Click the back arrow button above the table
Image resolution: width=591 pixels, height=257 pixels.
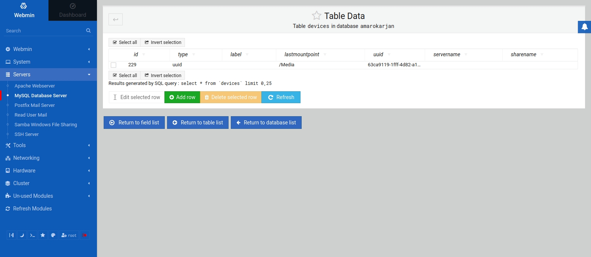pos(116,19)
